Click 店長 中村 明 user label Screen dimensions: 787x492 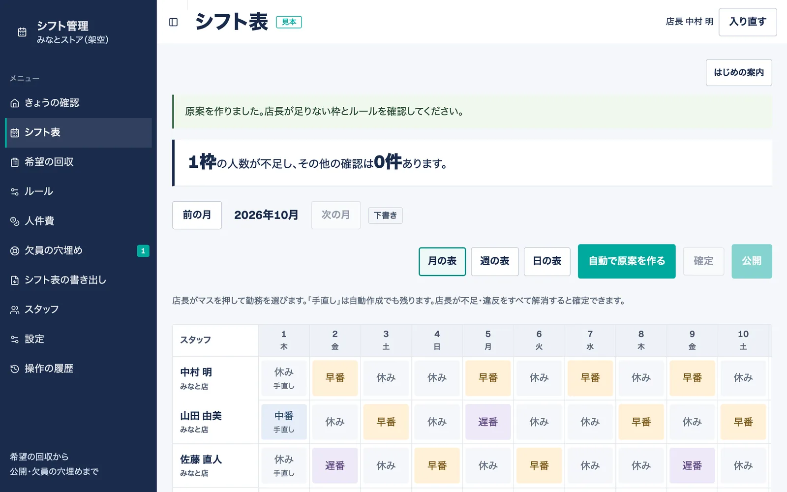pyautogui.click(x=689, y=22)
